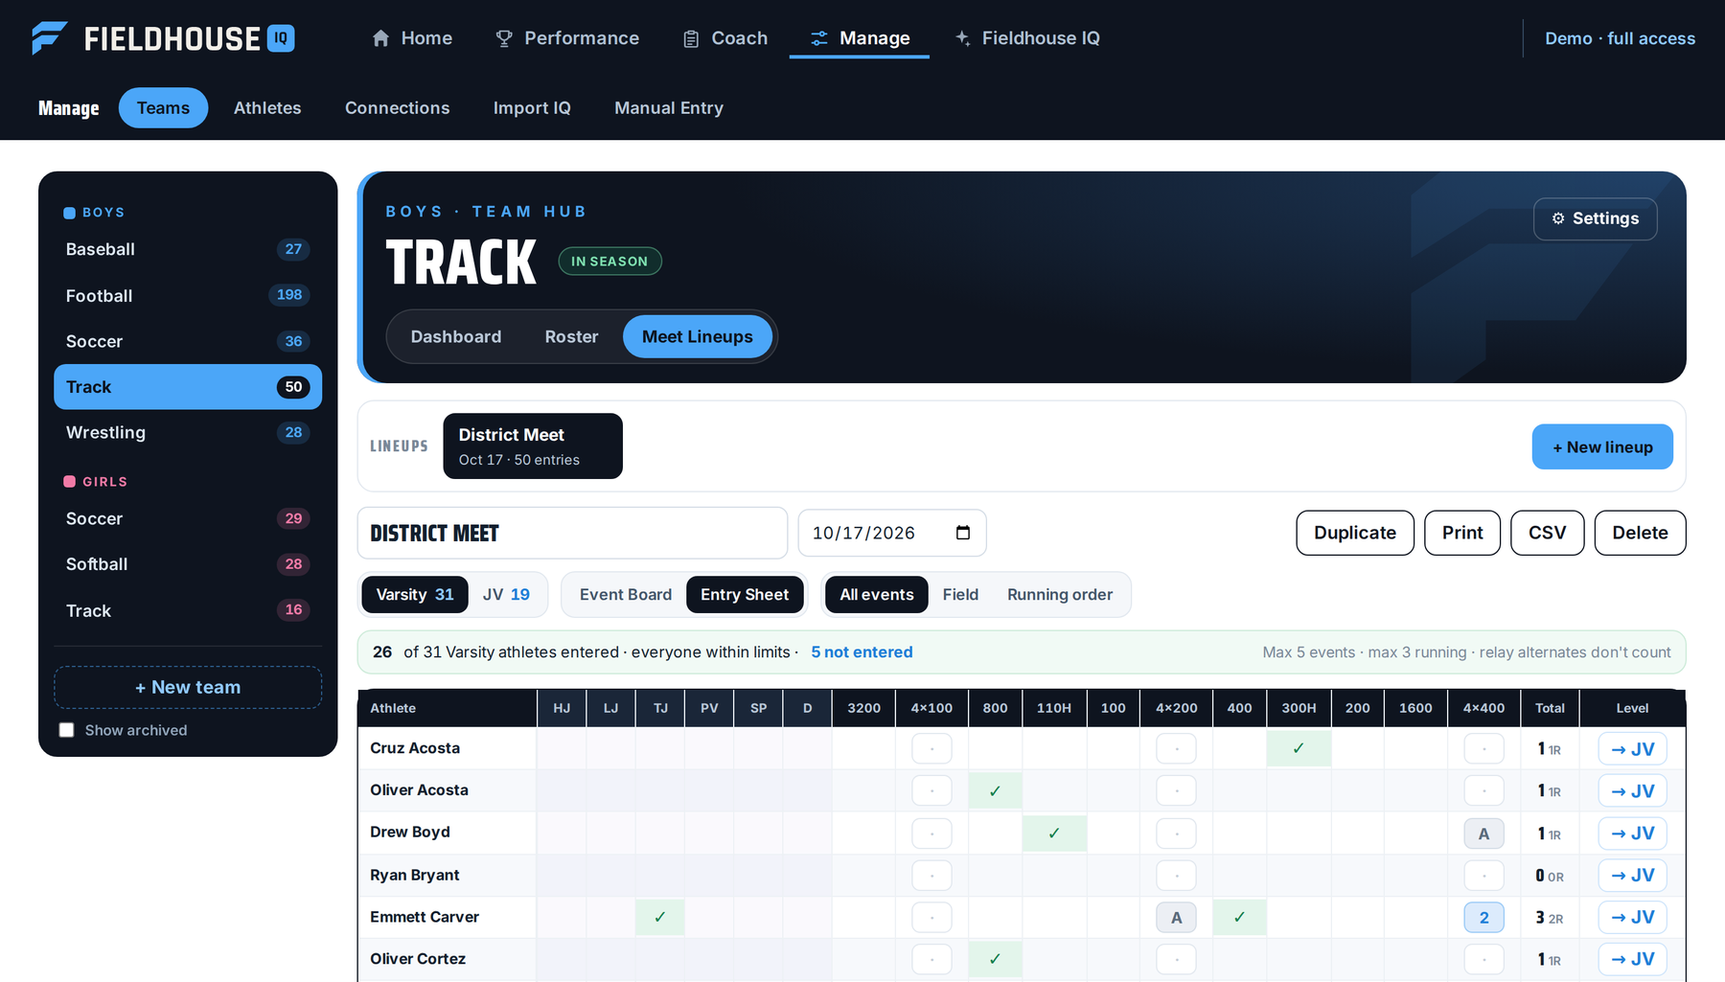Open the date picker calendar icon
The image size is (1725, 982).
point(963,533)
